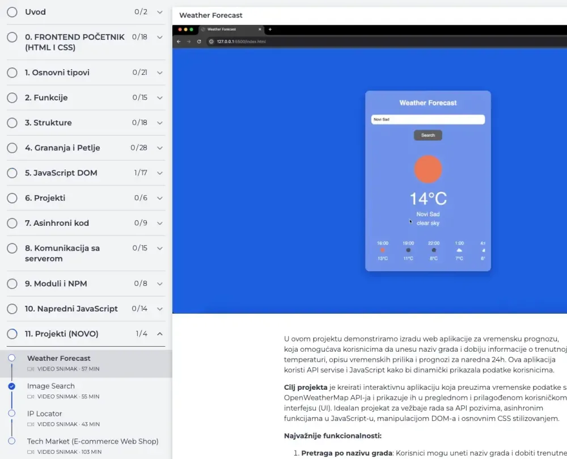This screenshot has width=567, height=459.
Task: Click the Search button in the weather card
Action: click(x=428, y=135)
